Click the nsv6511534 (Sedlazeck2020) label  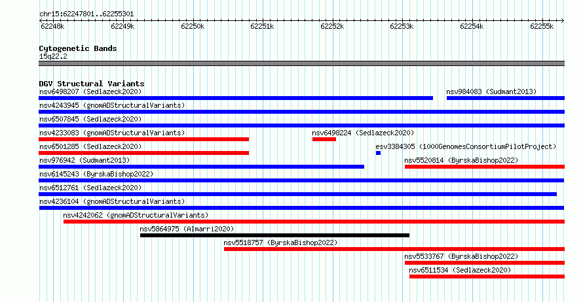click(460, 270)
